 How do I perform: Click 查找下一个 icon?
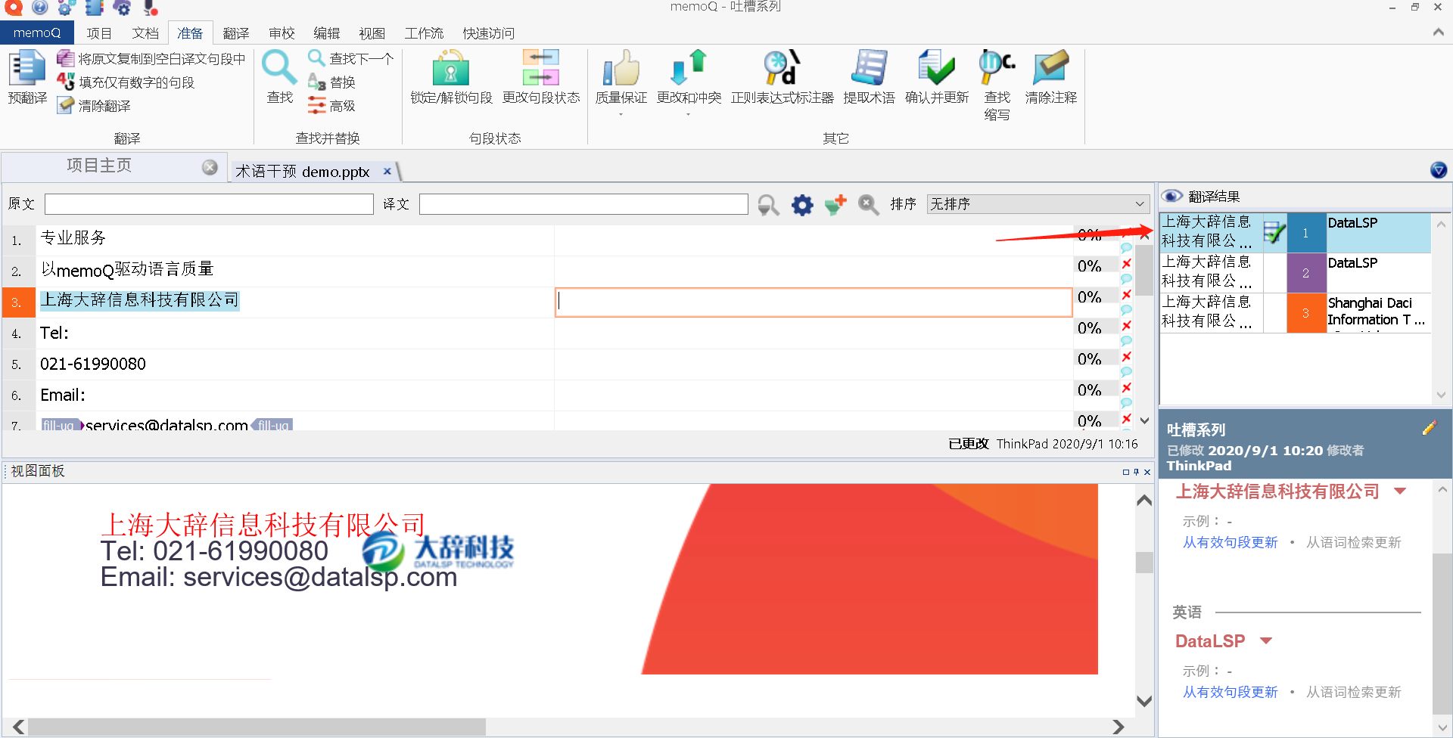click(x=316, y=57)
